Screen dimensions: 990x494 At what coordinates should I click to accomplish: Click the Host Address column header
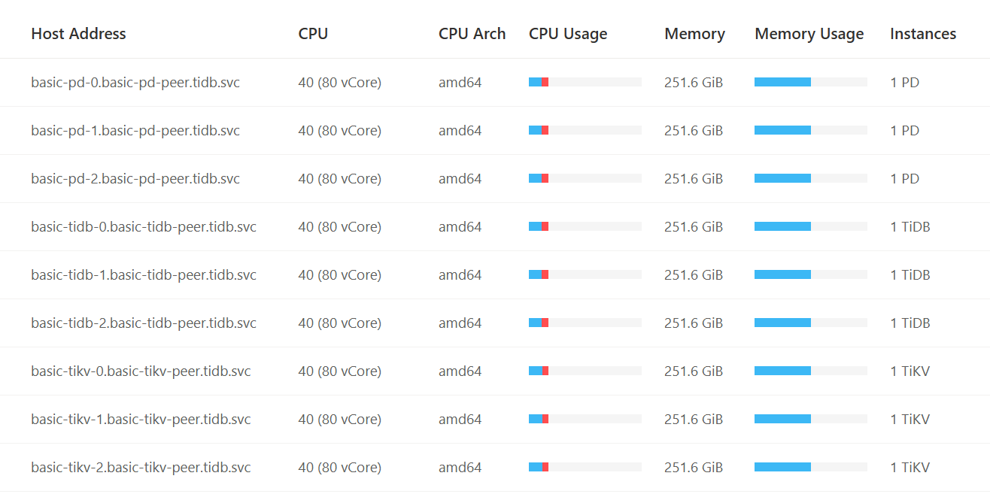[x=78, y=34]
